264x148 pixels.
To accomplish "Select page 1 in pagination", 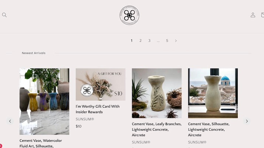I will click(x=132, y=41).
